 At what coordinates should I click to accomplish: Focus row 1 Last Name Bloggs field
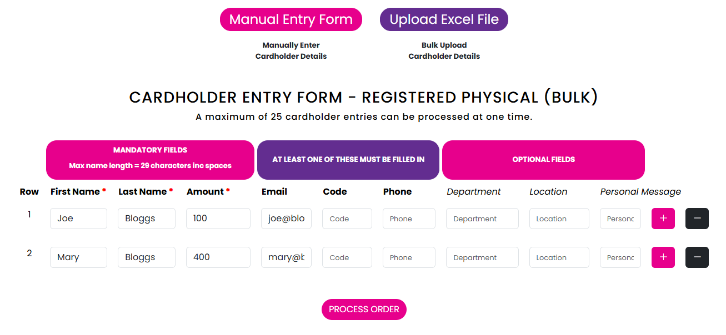click(x=147, y=219)
